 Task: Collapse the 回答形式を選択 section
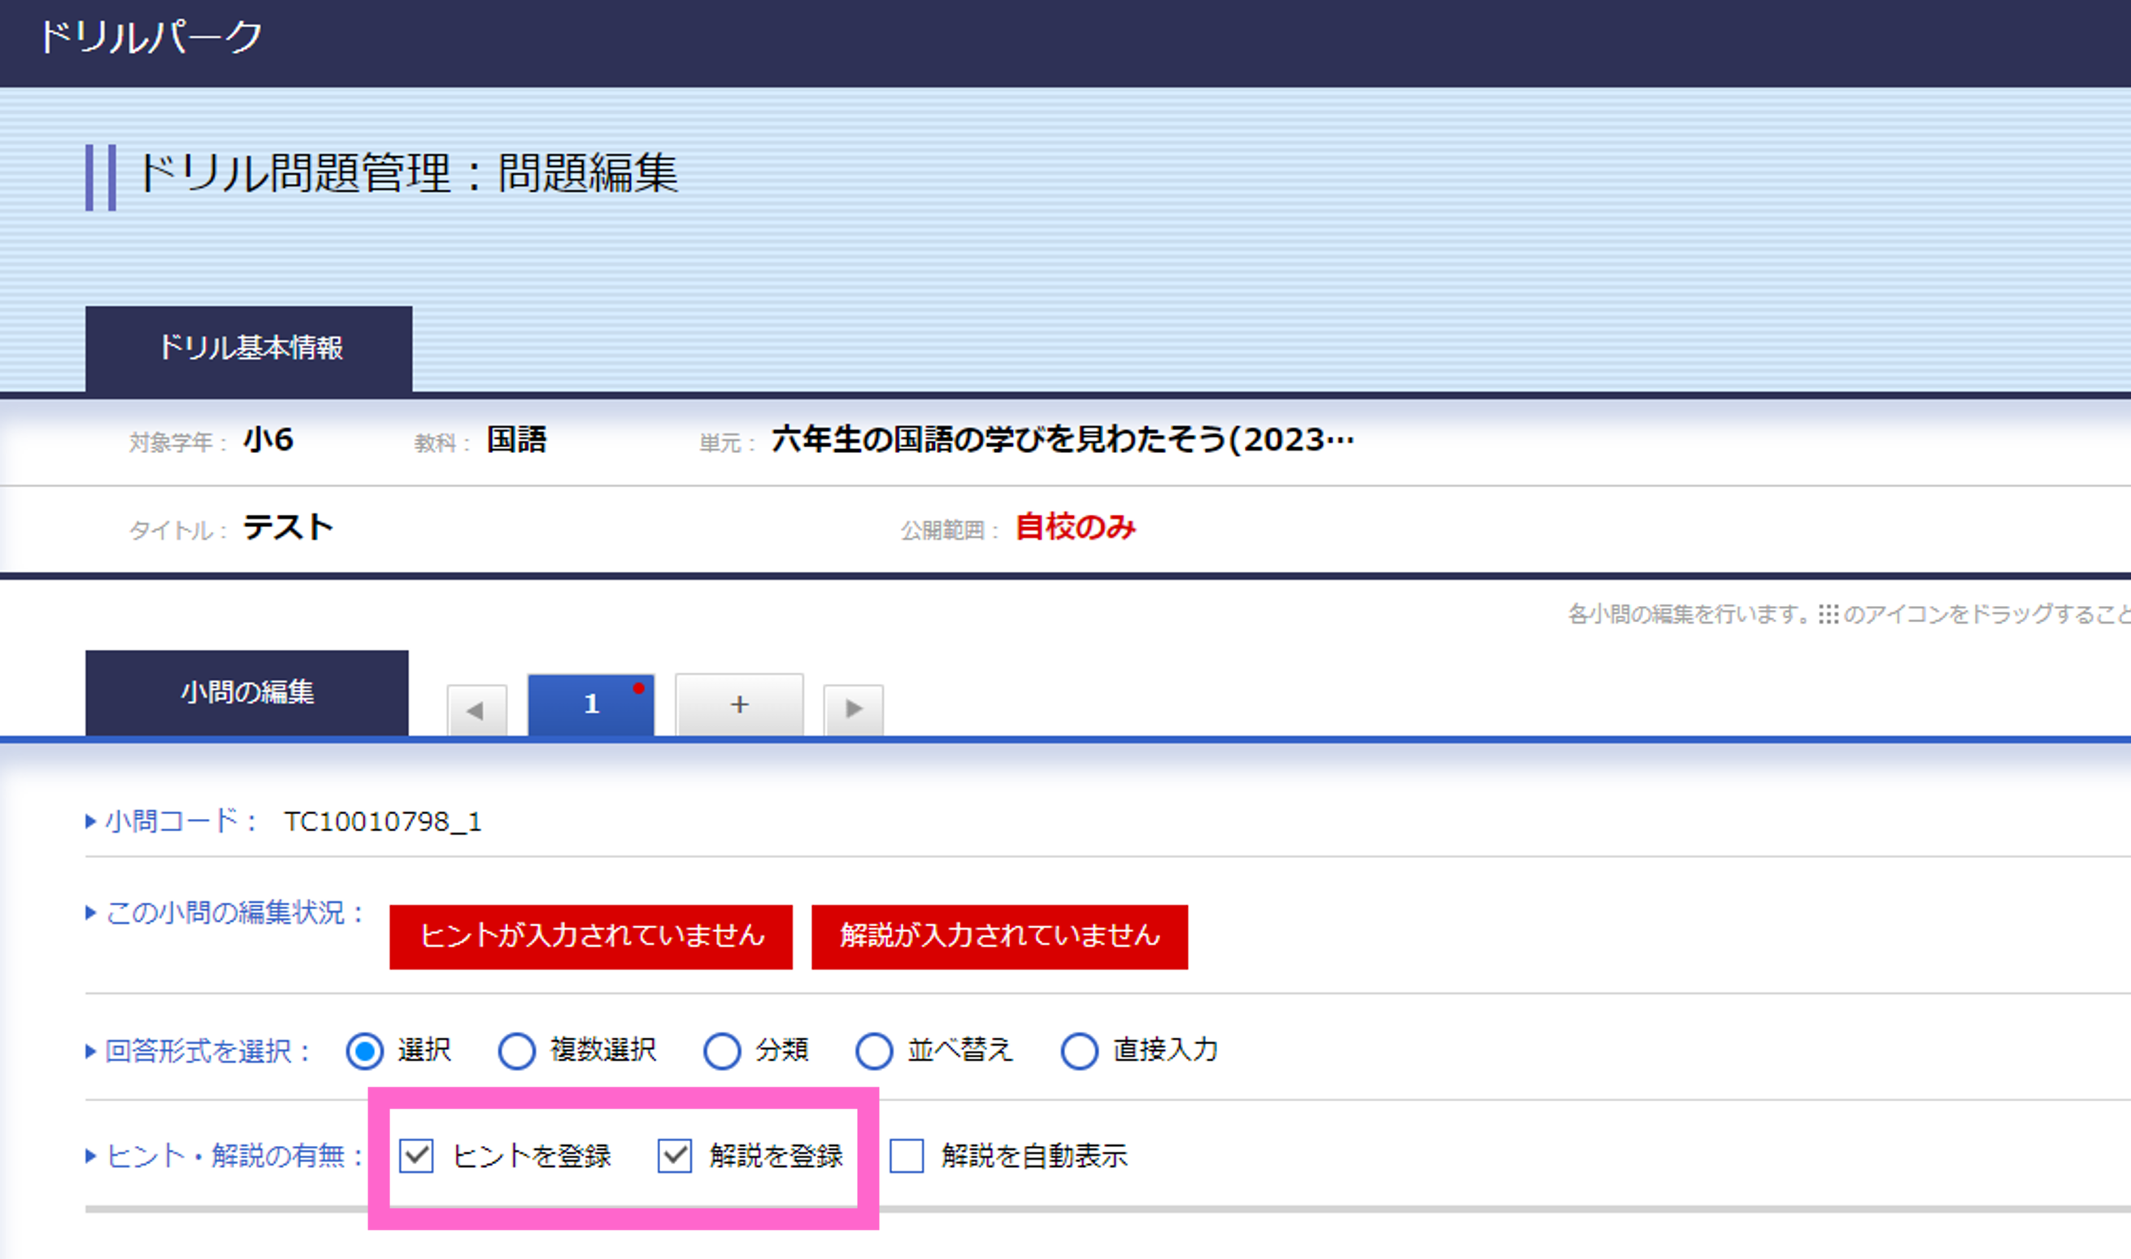point(91,1051)
